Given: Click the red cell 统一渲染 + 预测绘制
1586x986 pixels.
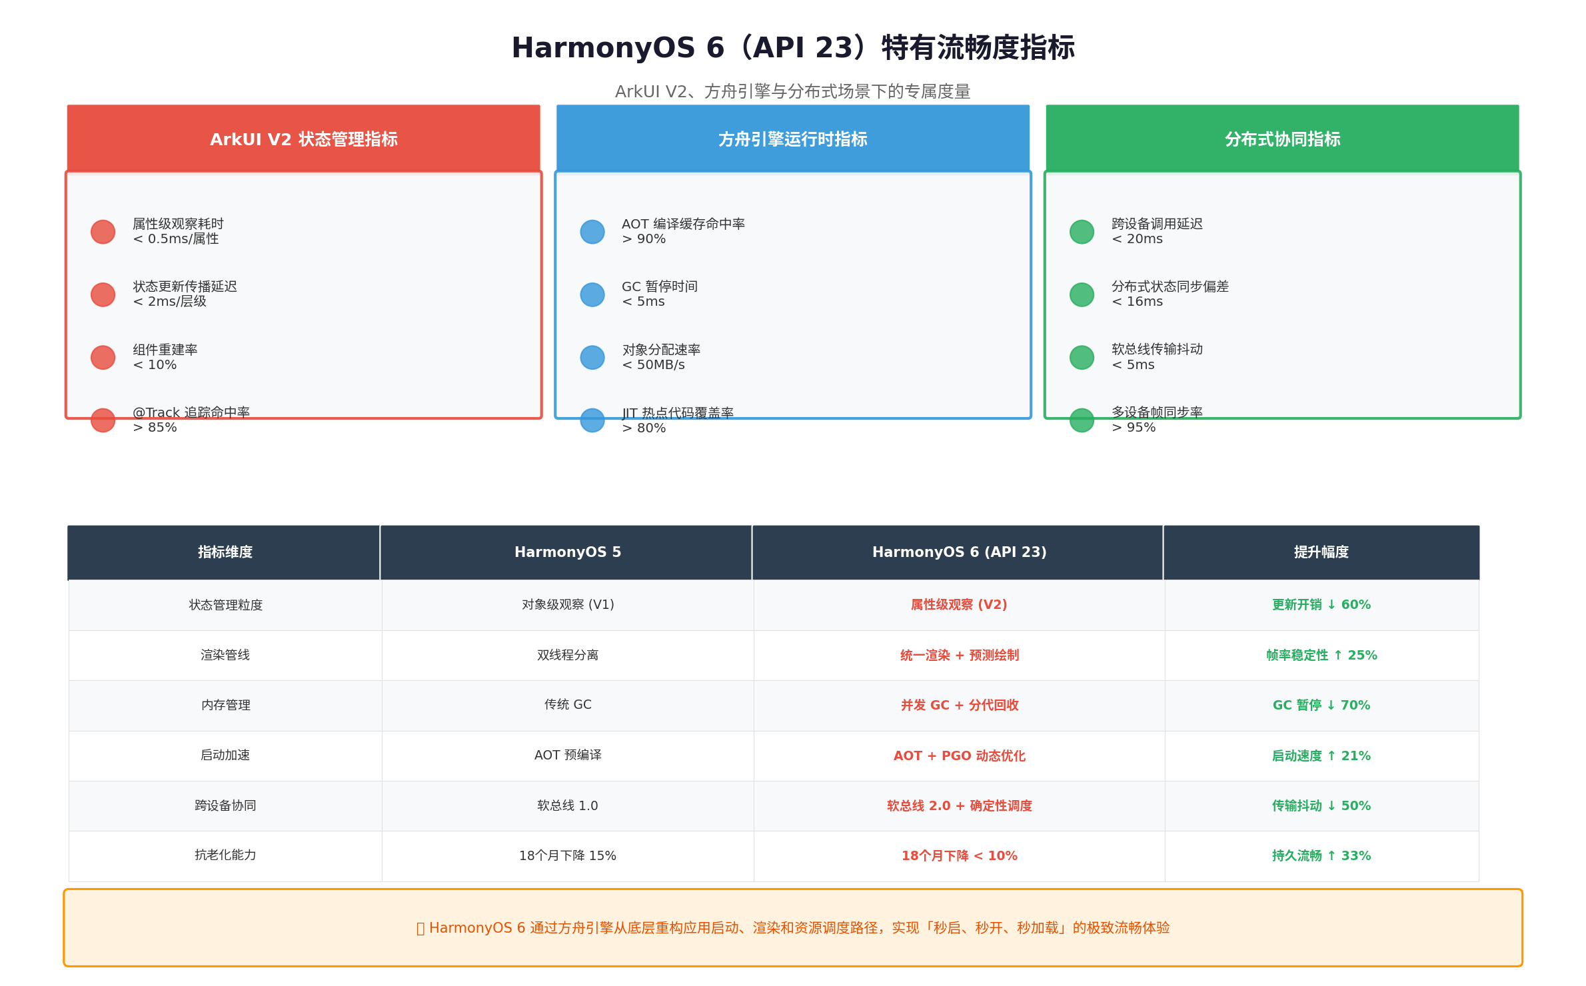Looking at the screenshot, I should [959, 656].
